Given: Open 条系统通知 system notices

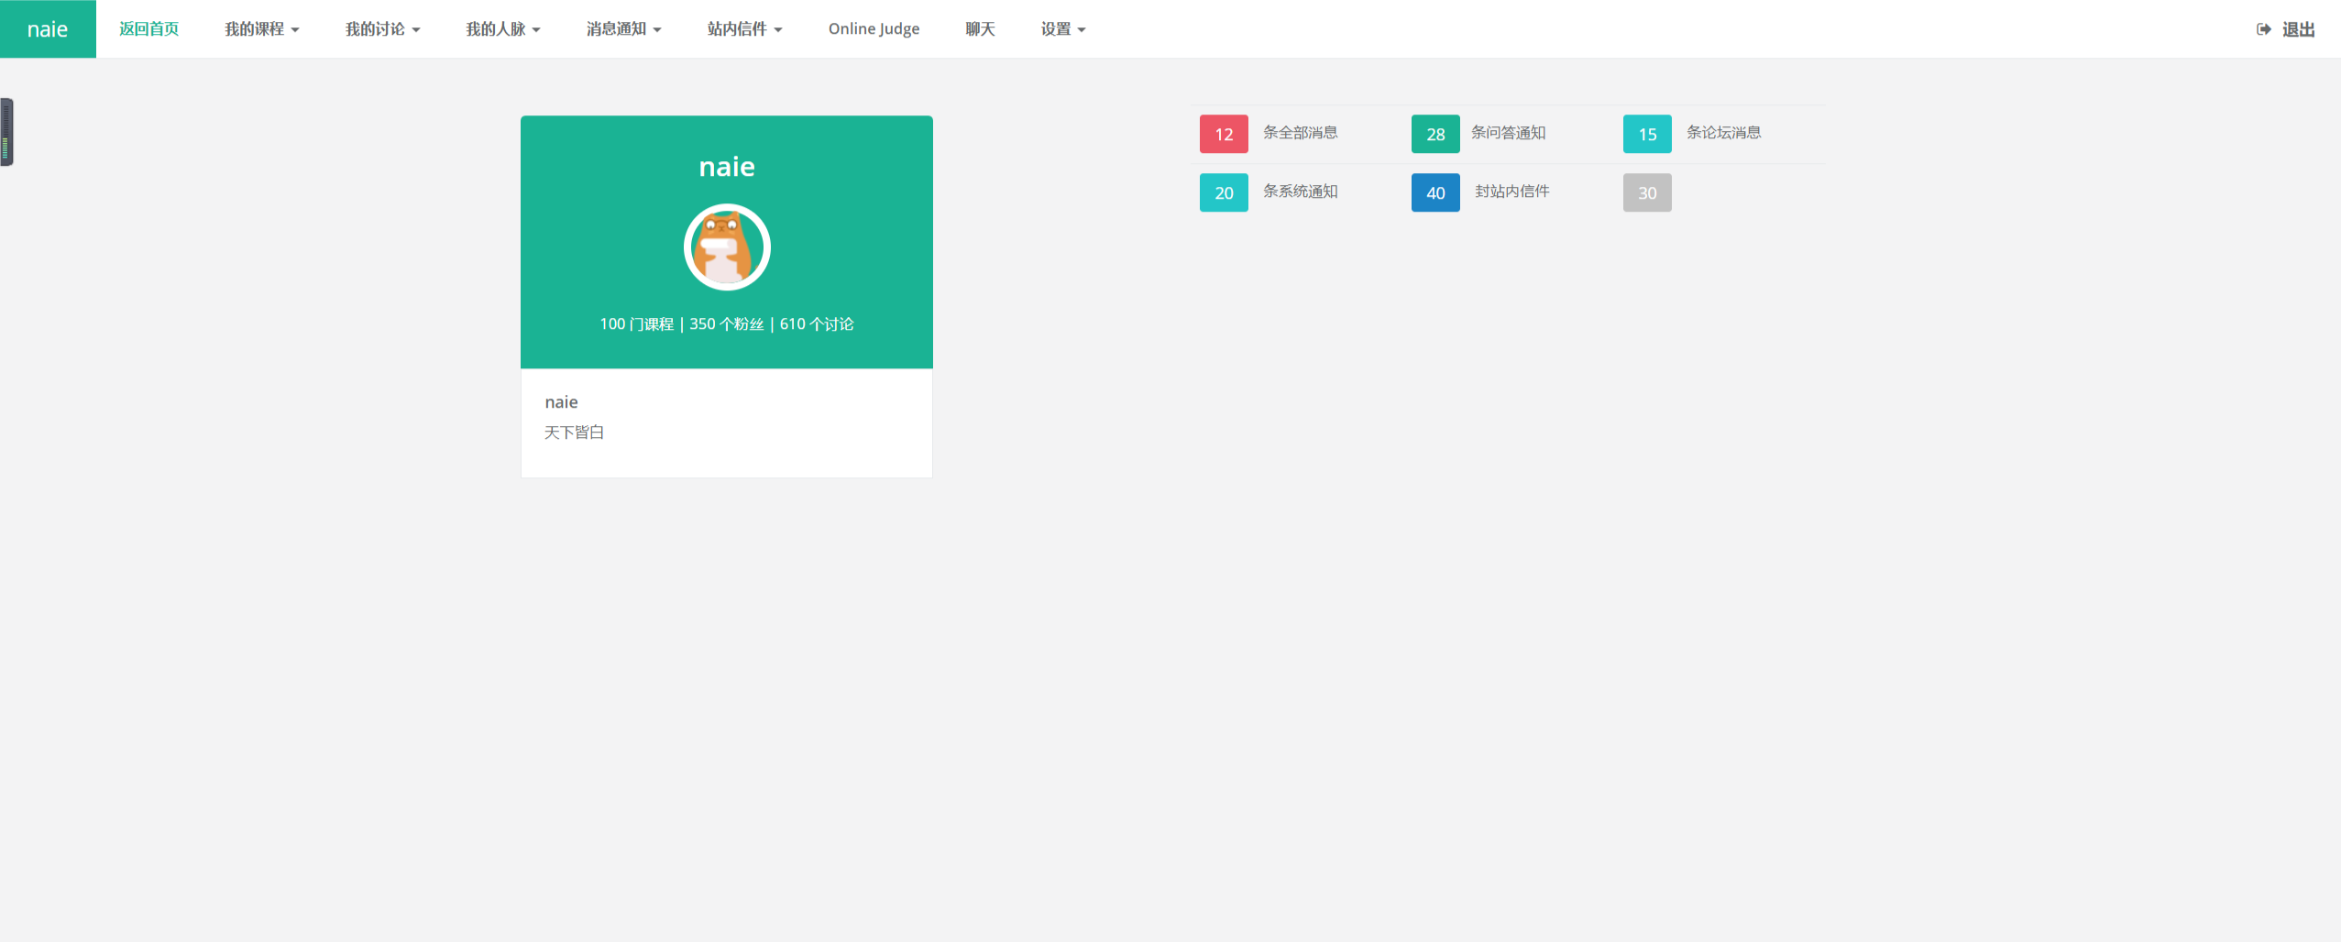Looking at the screenshot, I should click(1300, 192).
